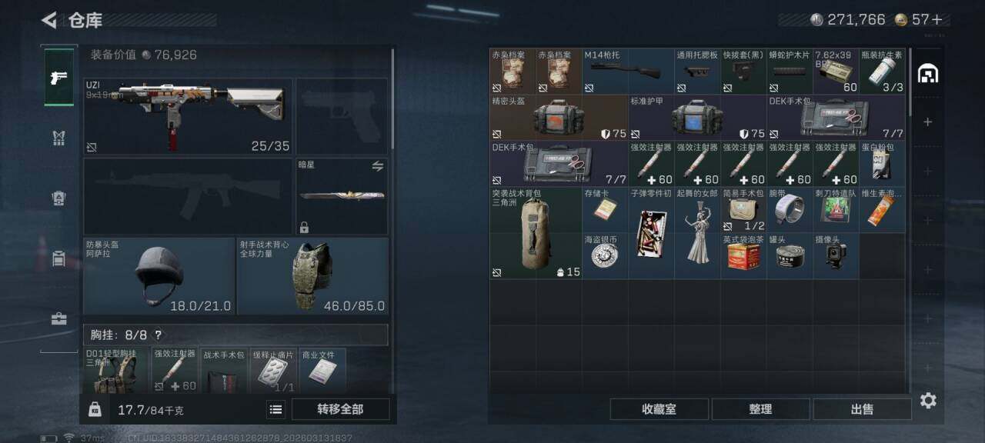Select the pistol weapons tab icon
The width and height of the screenshot is (985, 443).
[58, 78]
